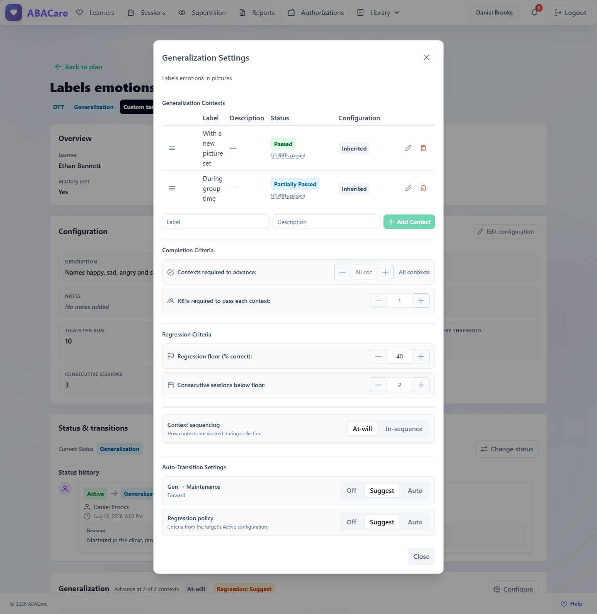Open the Supervision section
The height and width of the screenshot is (614, 597).
point(202,12)
